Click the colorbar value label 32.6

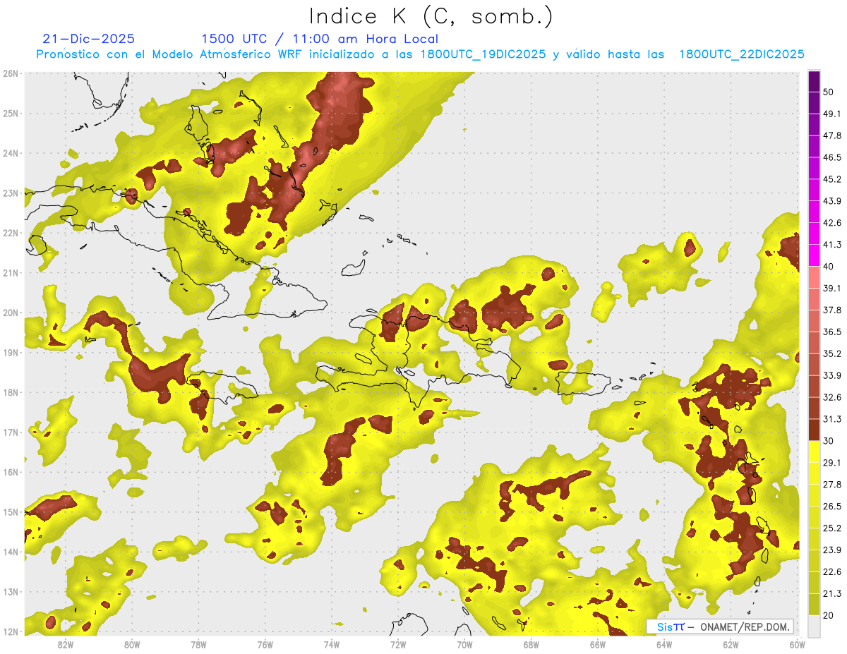pos(832,397)
